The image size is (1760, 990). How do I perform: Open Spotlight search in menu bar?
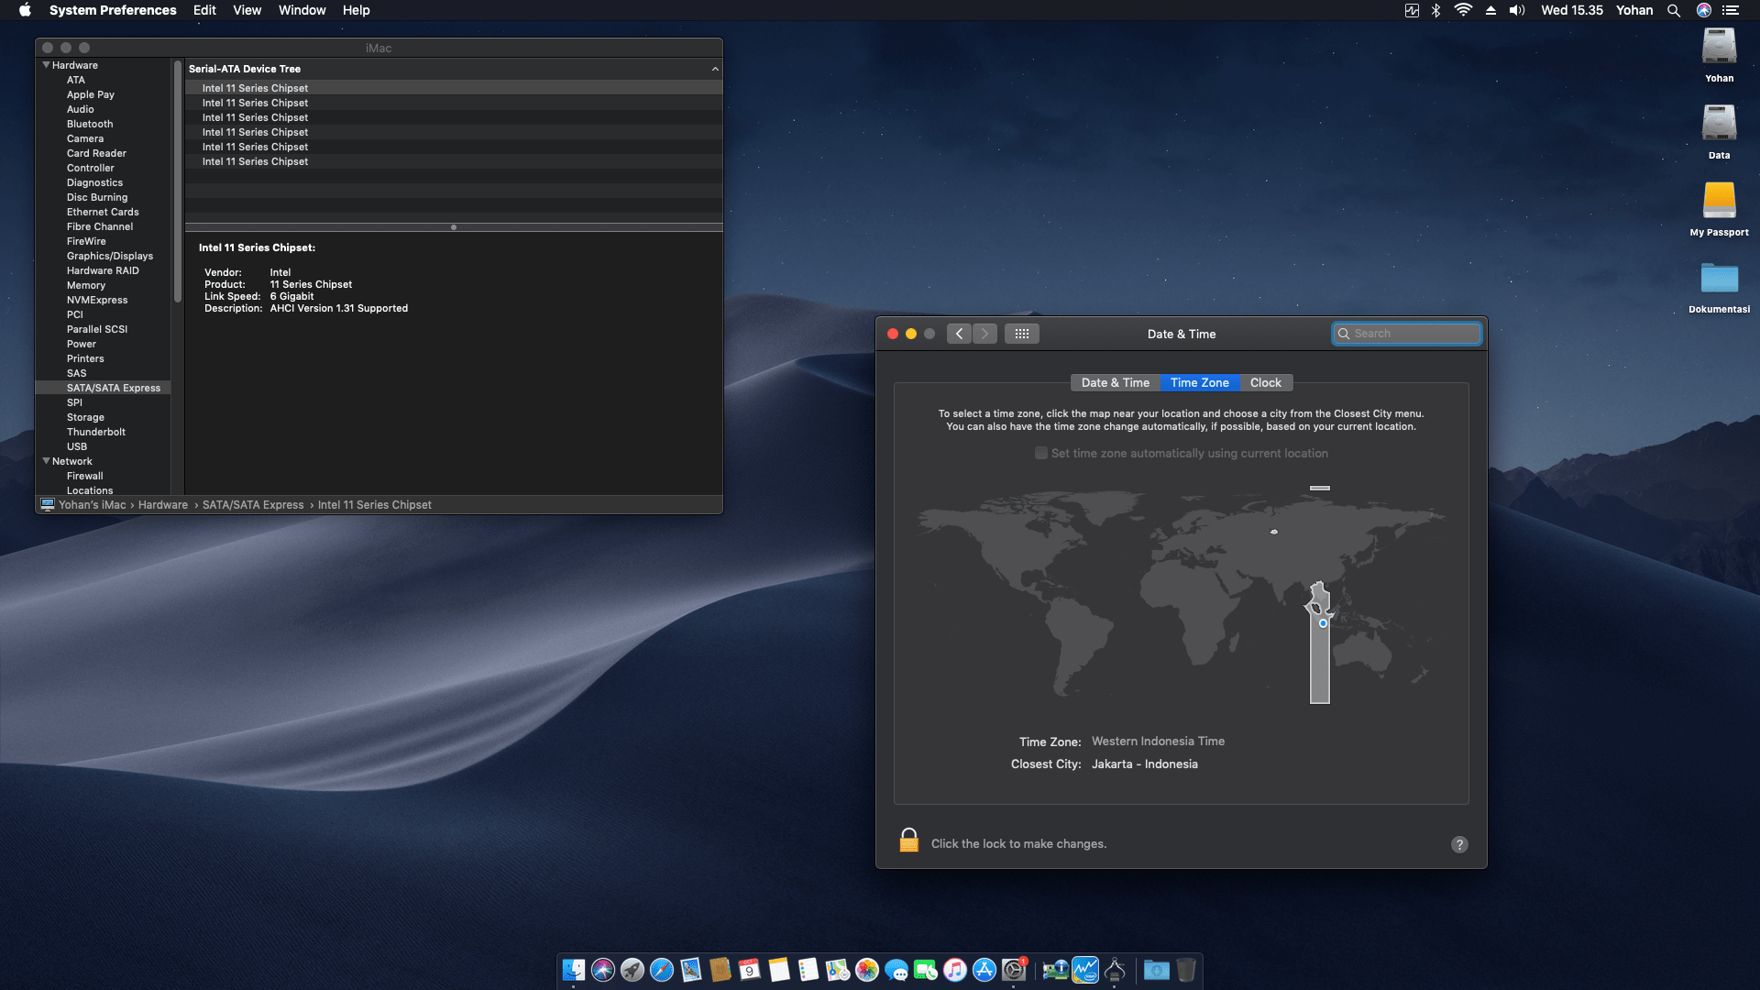(1674, 11)
